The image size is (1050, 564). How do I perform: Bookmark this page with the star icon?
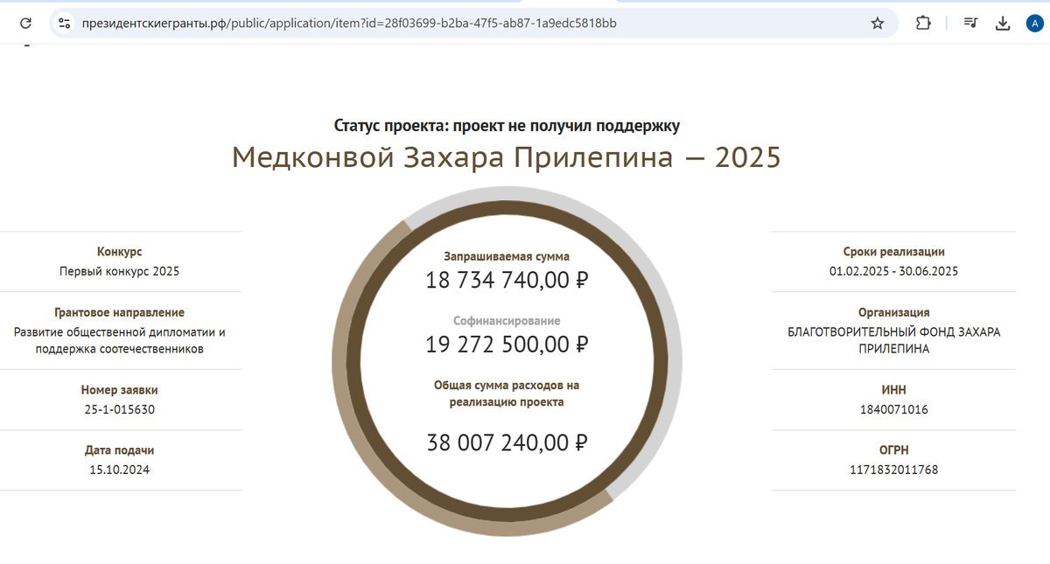(x=878, y=24)
